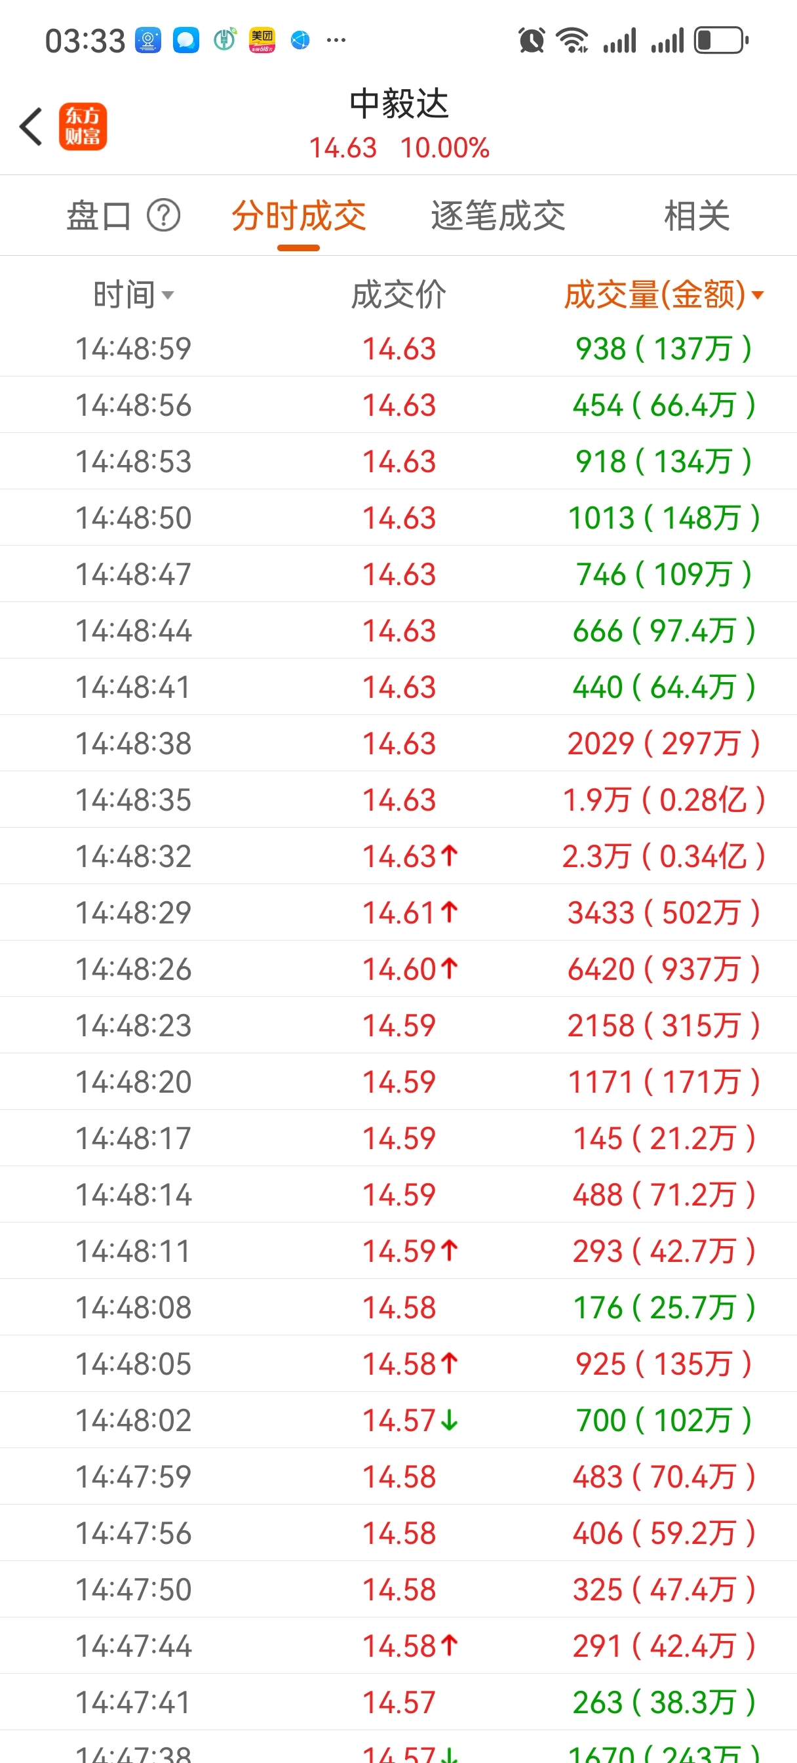Tap the three-dots more notifications icon

click(336, 41)
